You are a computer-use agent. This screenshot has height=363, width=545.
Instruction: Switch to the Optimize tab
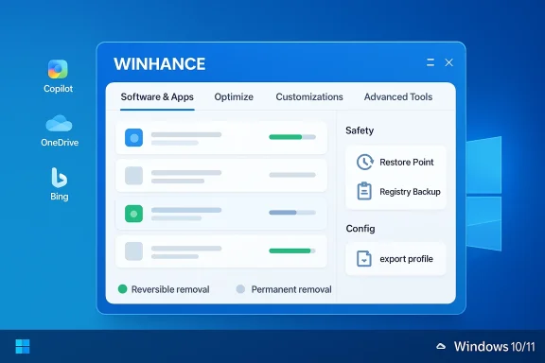point(234,97)
